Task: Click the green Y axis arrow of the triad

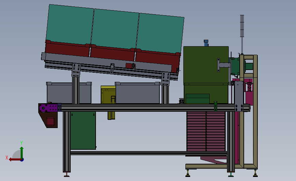Action: pyautogui.click(x=22, y=153)
